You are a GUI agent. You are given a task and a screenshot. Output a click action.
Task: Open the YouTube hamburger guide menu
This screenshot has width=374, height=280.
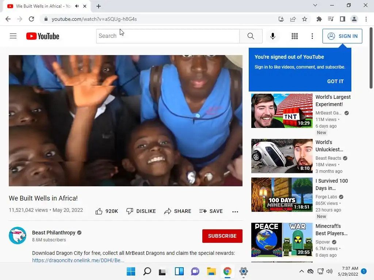[x=13, y=36]
